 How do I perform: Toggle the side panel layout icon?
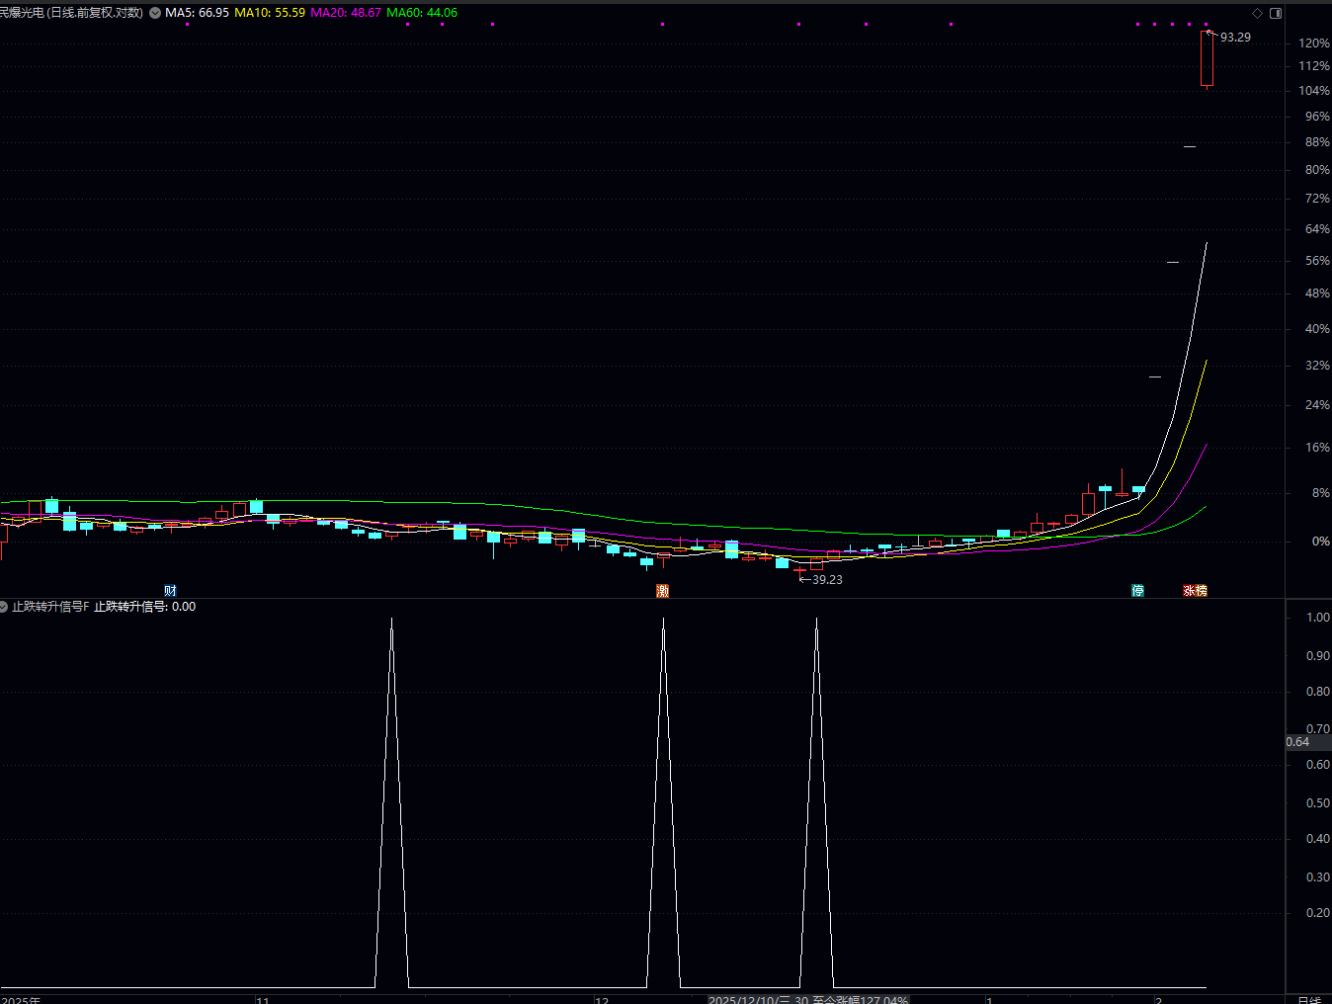1276,13
